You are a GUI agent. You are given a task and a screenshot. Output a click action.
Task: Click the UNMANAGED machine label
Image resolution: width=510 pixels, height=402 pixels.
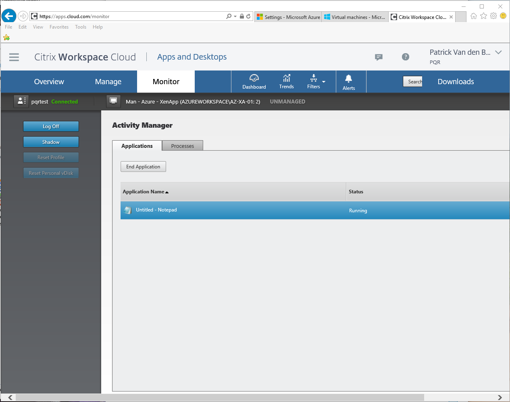coord(287,102)
